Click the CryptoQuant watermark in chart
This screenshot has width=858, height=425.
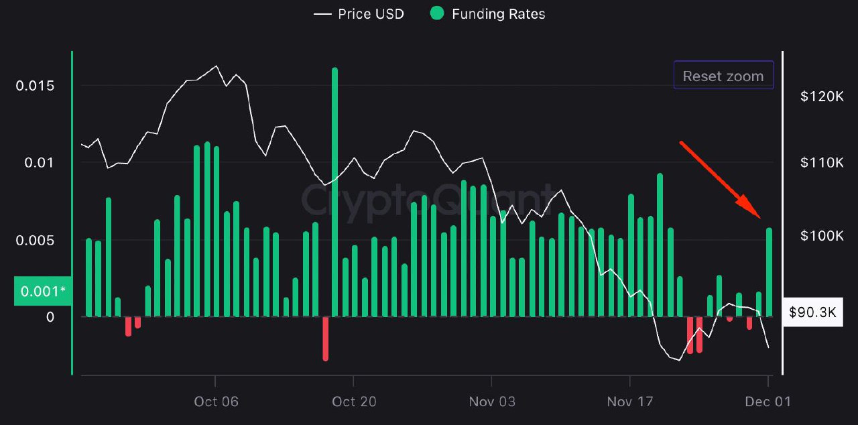point(428,198)
